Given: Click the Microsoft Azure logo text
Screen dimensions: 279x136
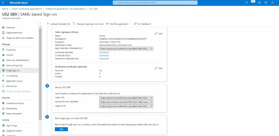Looking at the screenshot, I should point(19,3).
